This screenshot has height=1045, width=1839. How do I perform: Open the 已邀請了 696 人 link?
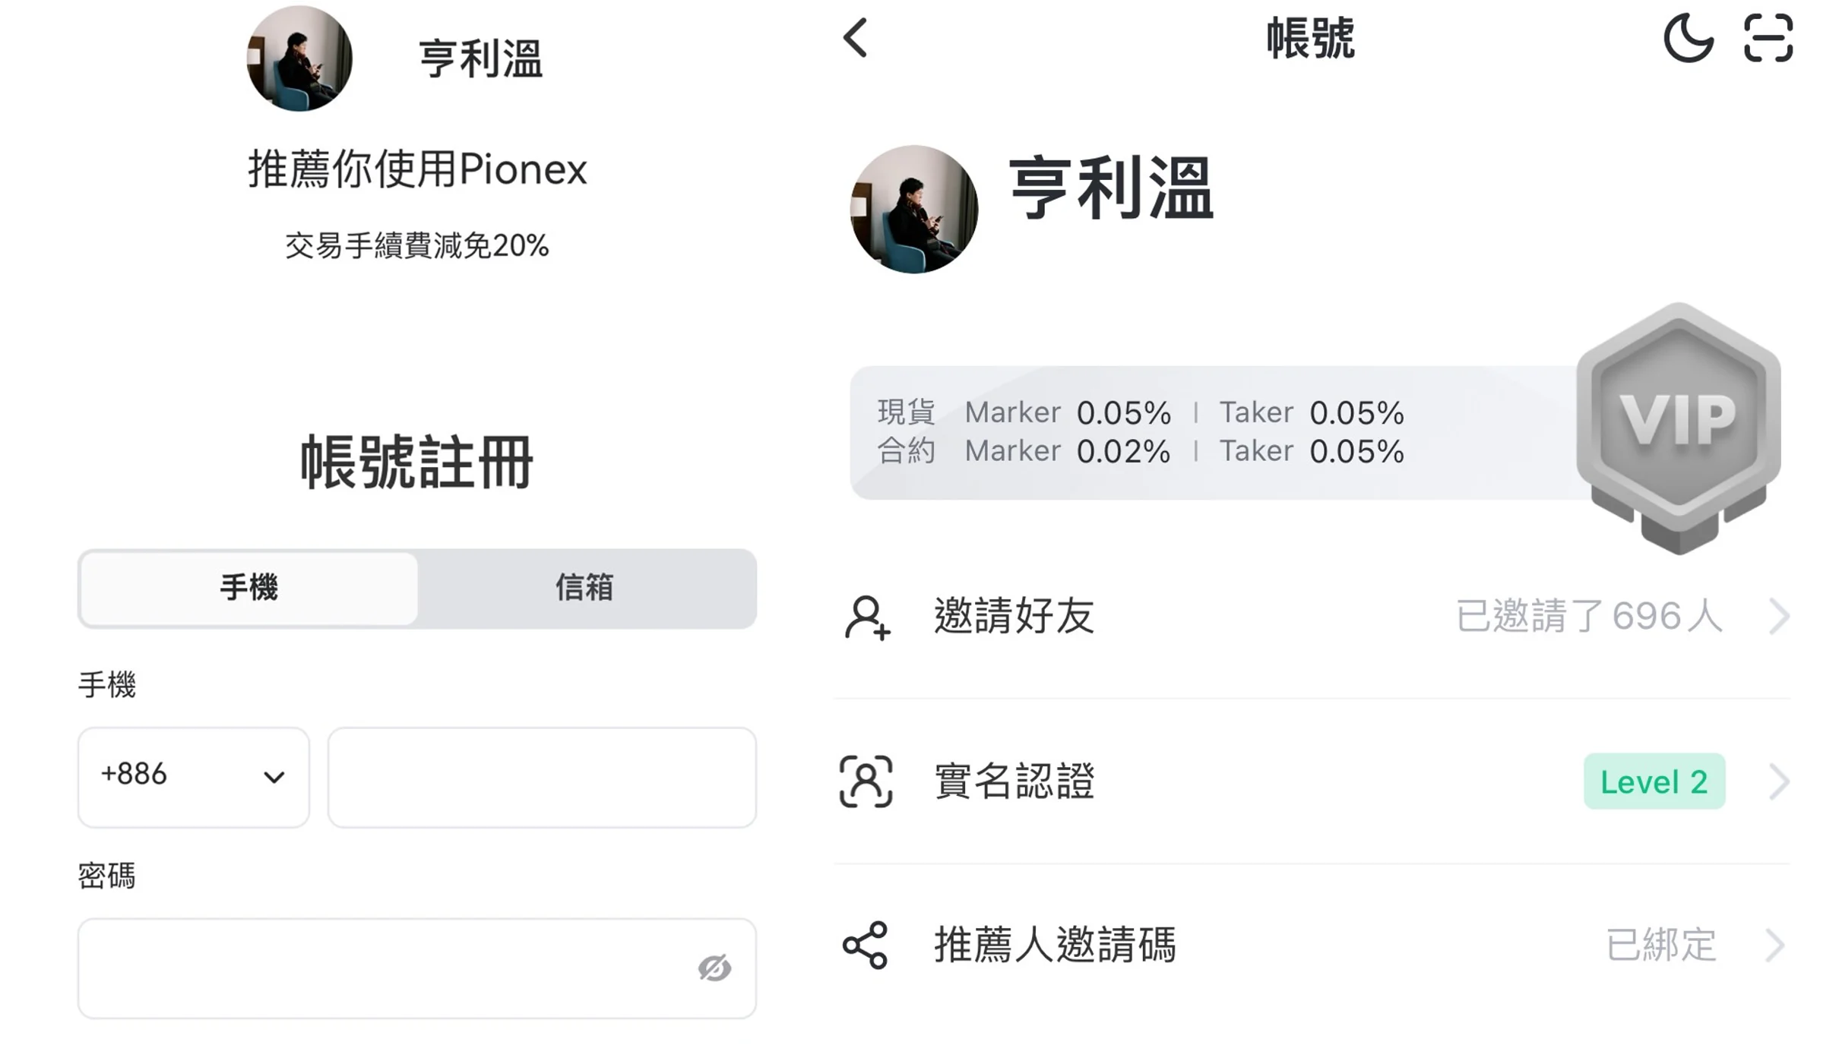1589,616
